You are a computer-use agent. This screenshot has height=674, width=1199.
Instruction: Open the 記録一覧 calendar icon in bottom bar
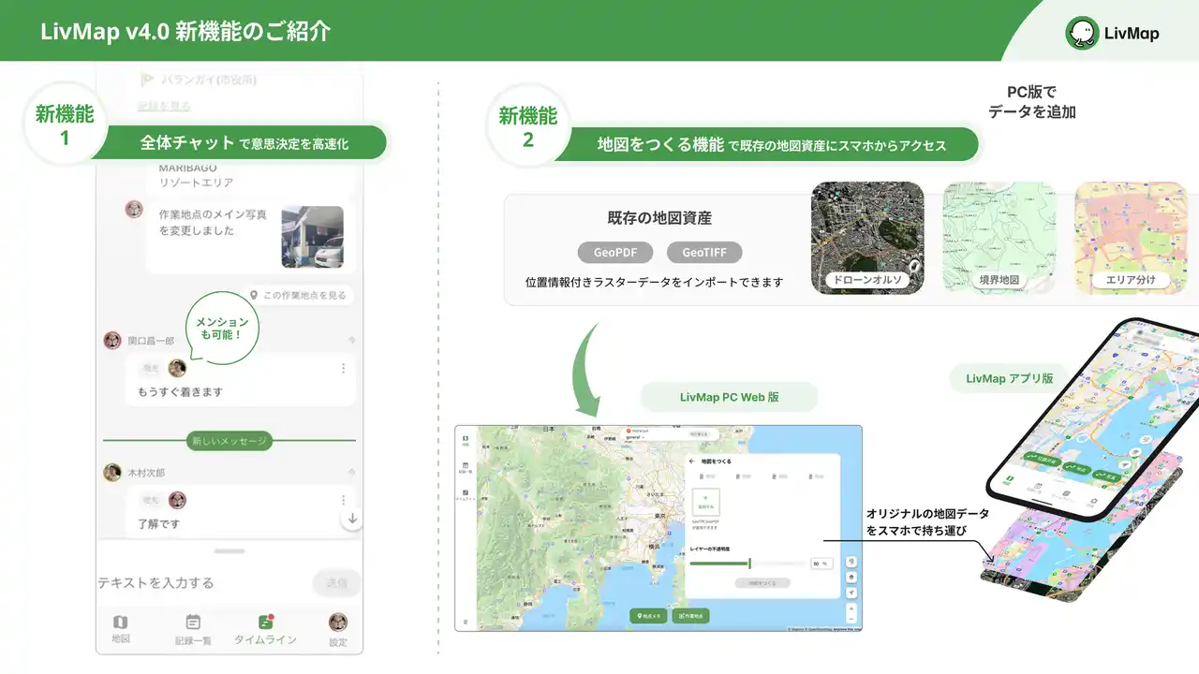193,621
